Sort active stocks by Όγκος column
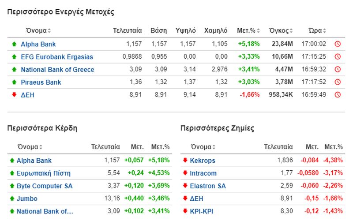 click(x=281, y=30)
